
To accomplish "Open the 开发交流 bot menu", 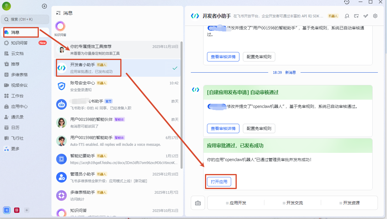I will pyautogui.click(x=293, y=203).
